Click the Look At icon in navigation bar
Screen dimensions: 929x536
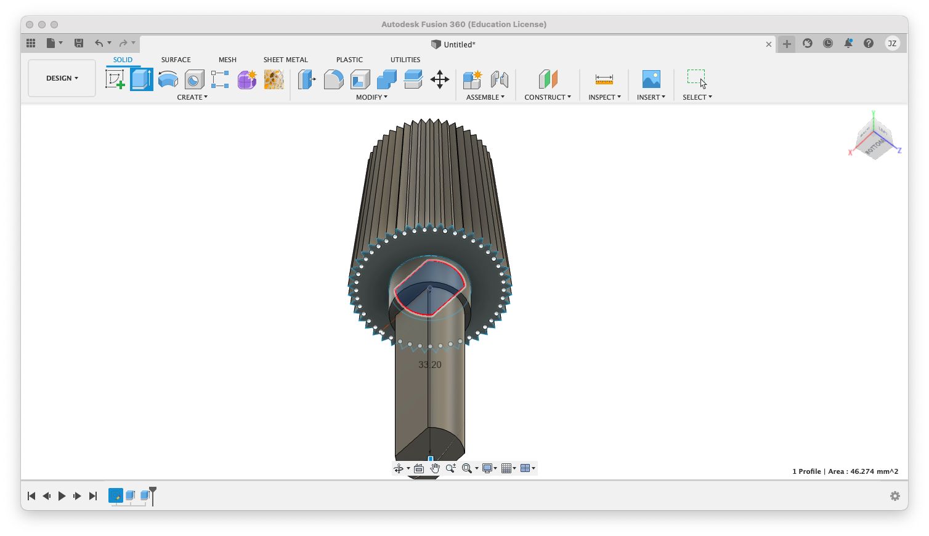tap(419, 468)
